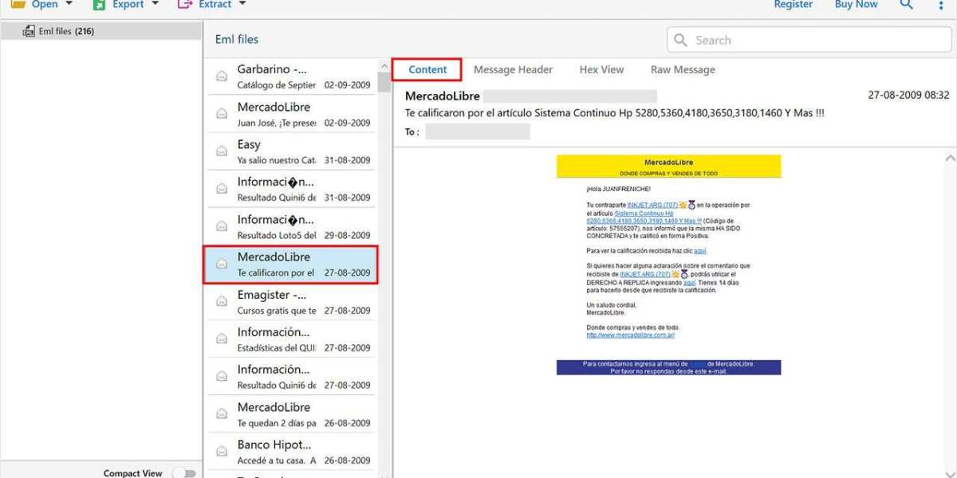Click envelope icon of Easy email dated 31-08-2009
The width and height of the screenshot is (957, 478).
222,151
